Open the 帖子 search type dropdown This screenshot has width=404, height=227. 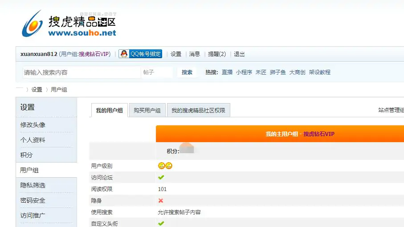point(157,72)
